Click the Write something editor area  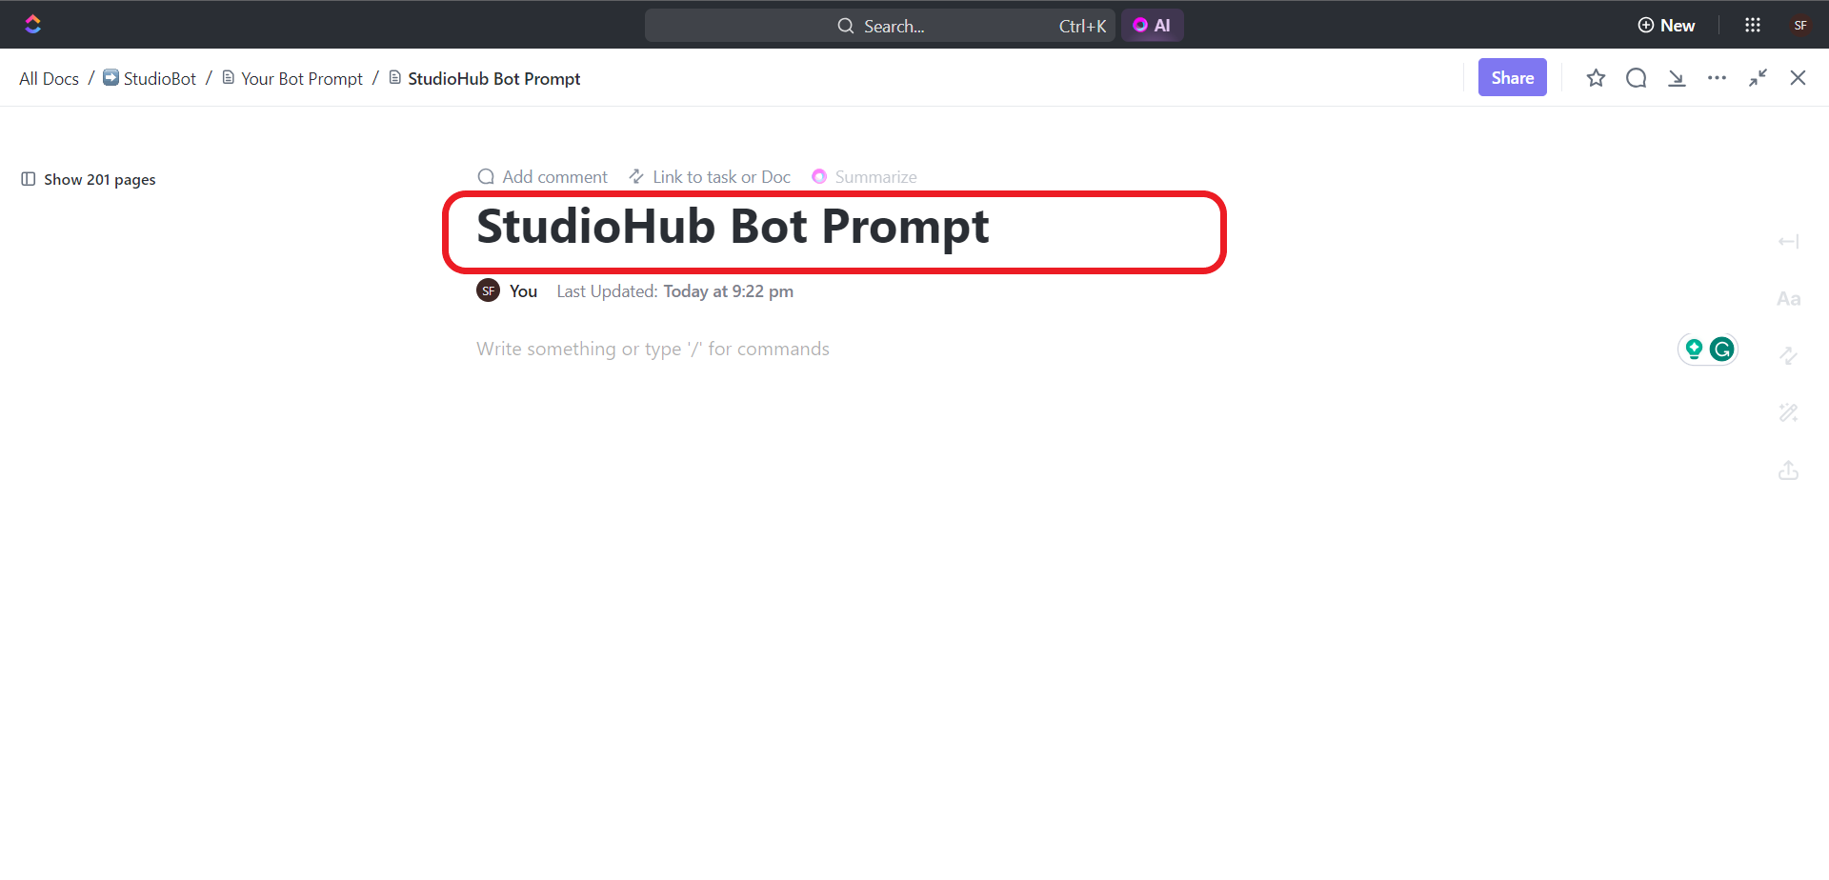[653, 349]
